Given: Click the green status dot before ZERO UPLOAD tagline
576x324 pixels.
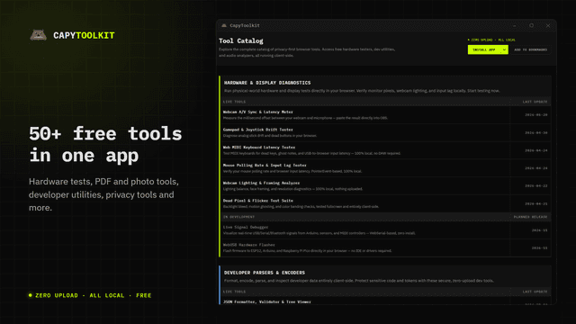Looking at the screenshot, I should 31,295.
